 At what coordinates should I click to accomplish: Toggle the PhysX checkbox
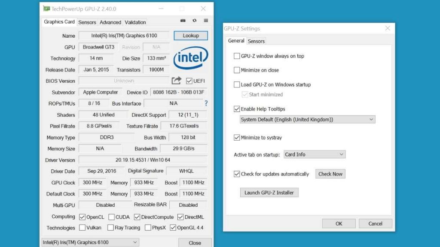[148, 228]
